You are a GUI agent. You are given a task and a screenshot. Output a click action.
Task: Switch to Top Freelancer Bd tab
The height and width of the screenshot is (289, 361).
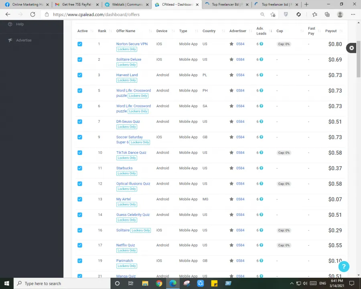pos(227,4)
